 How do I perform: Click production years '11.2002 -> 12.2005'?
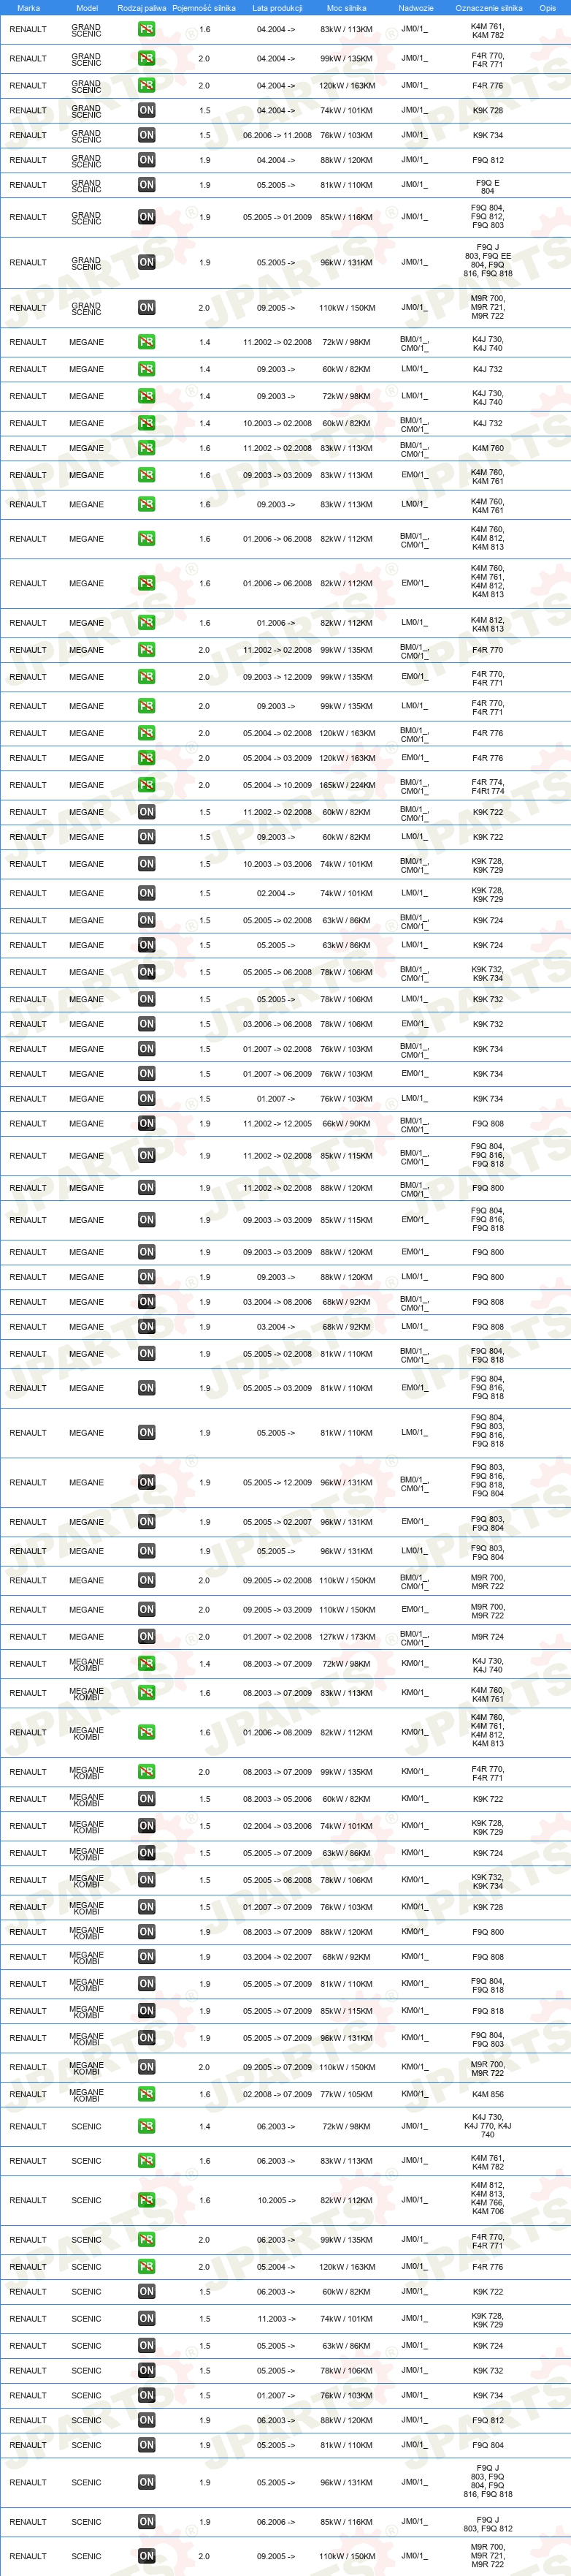[x=277, y=1124]
